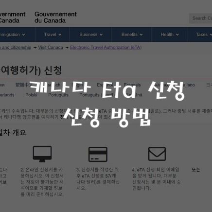Click the 'Gouvernement du Canada' header text
212x212 pixels.
55,18
